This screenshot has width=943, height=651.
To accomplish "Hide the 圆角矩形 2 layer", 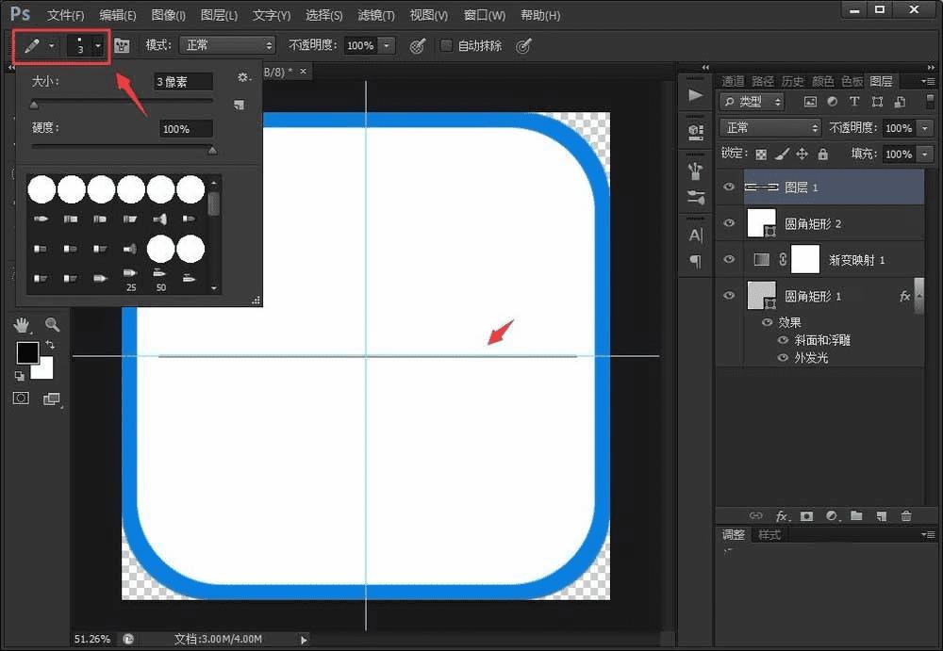I will (x=728, y=223).
